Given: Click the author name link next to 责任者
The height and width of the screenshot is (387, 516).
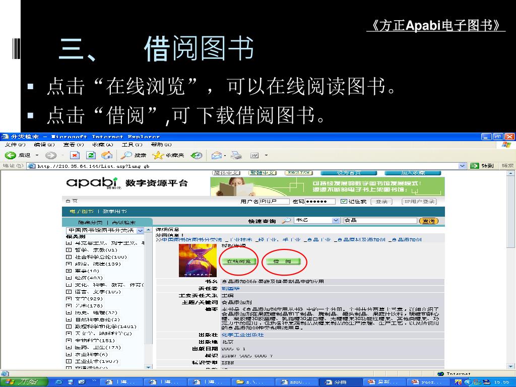Looking at the screenshot, I should pos(231,289).
